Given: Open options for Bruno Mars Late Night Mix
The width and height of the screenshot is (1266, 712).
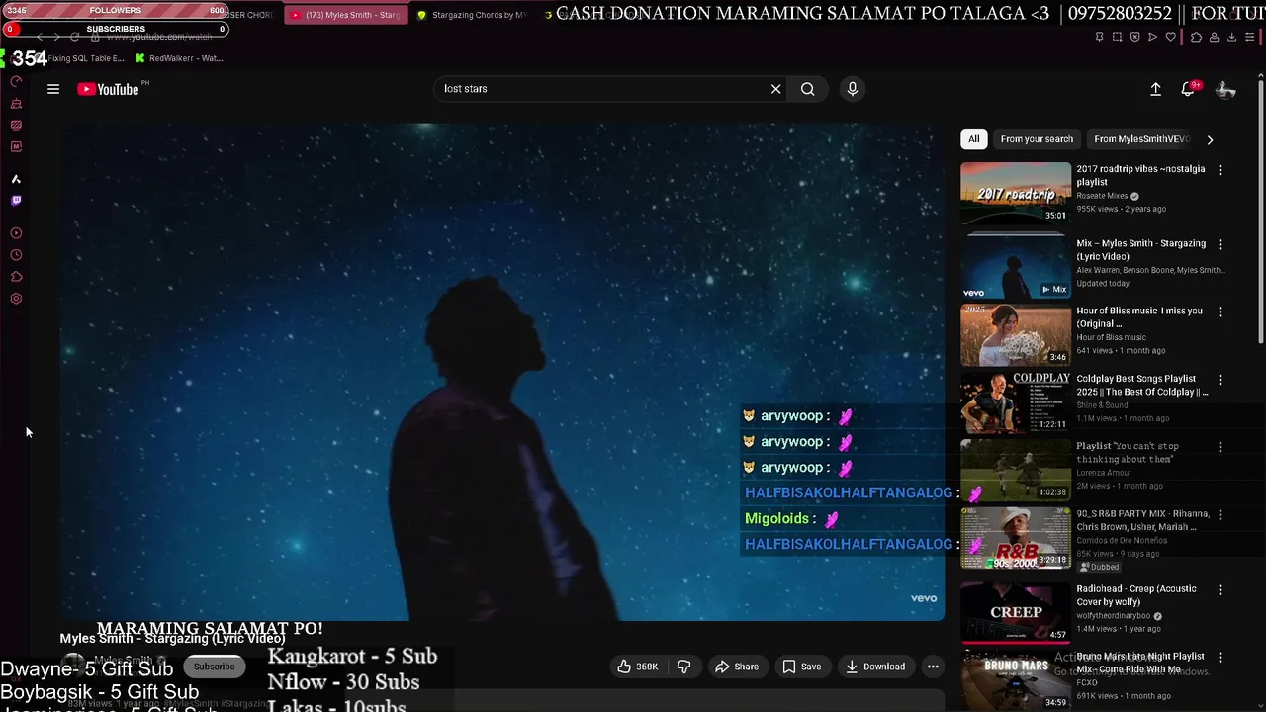Looking at the screenshot, I should (x=1221, y=658).
